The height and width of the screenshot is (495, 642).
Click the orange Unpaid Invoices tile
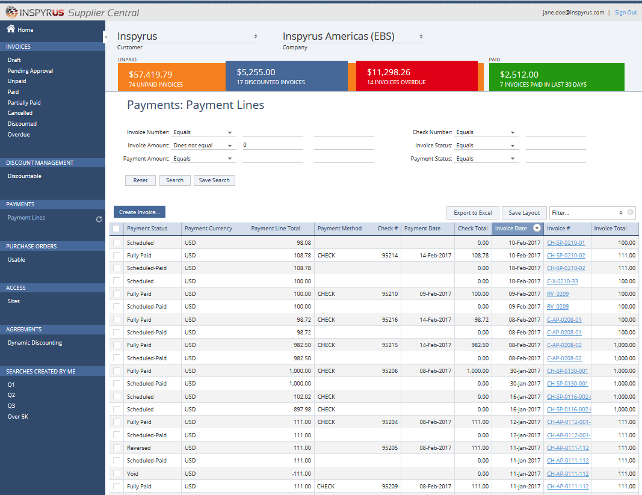[x=171, y=77]
